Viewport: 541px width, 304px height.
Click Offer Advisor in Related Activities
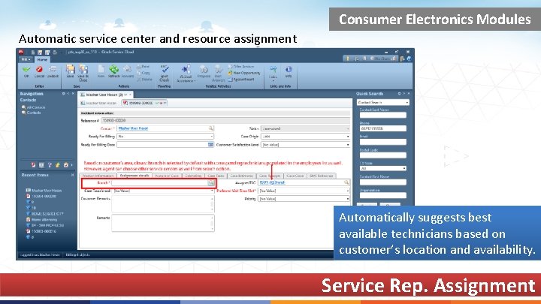pyautogui.click(x=241, y=67)
